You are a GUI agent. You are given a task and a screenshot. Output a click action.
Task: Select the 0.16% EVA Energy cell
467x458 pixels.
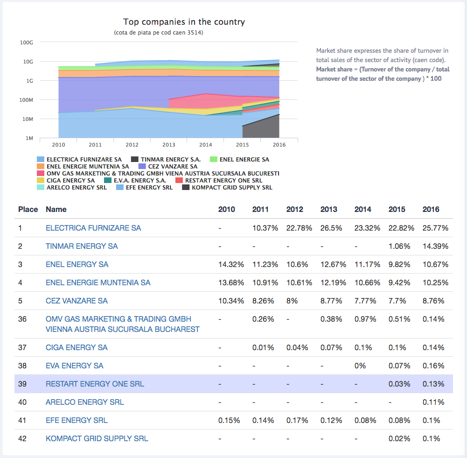(x=433, y=366)
